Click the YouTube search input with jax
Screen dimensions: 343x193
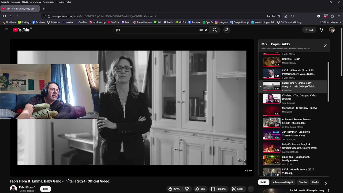(157, 30)
